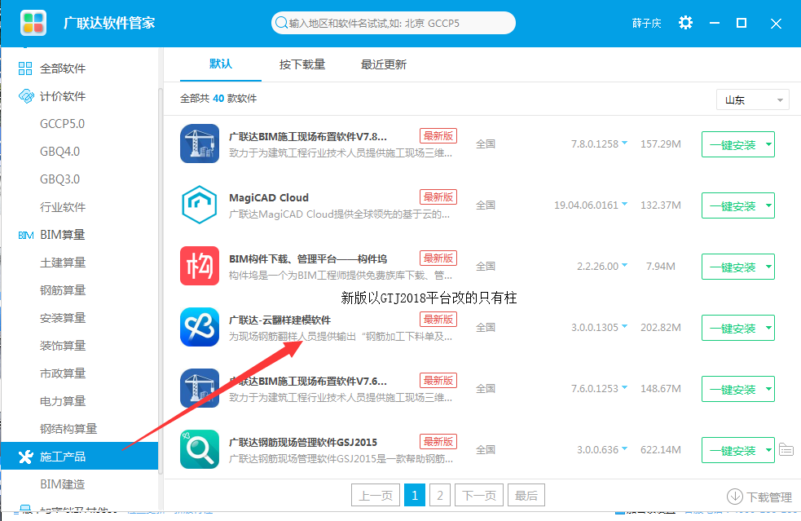Select 土建算量 in the sidebar
The image size is (801, 521).
click(63, 263)
